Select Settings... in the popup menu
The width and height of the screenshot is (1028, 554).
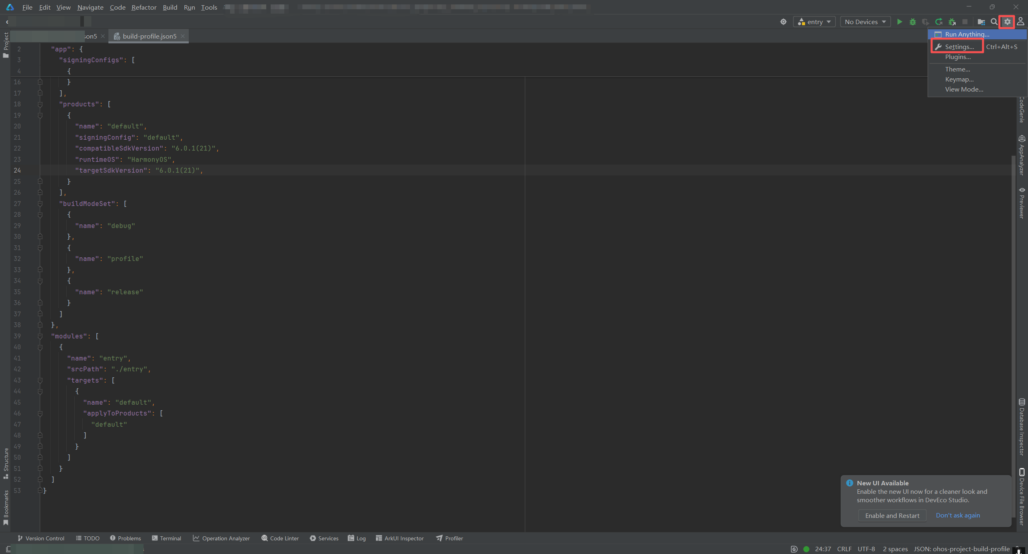coord(959,47)
